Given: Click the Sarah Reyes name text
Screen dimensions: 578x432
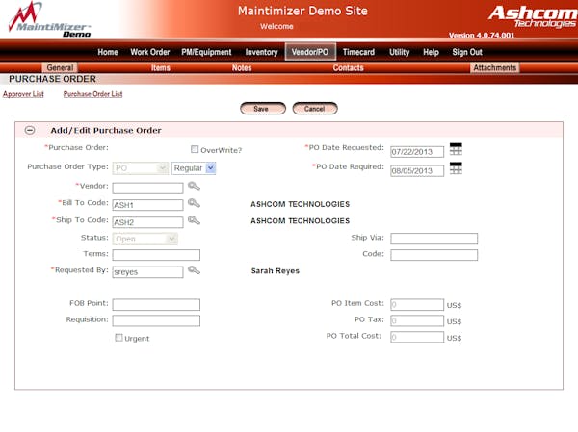Looking at the screenshot, I should pyautogui.click(x=275, y=271).
